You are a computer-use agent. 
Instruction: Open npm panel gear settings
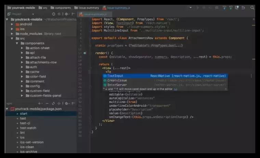click(67, 104)
